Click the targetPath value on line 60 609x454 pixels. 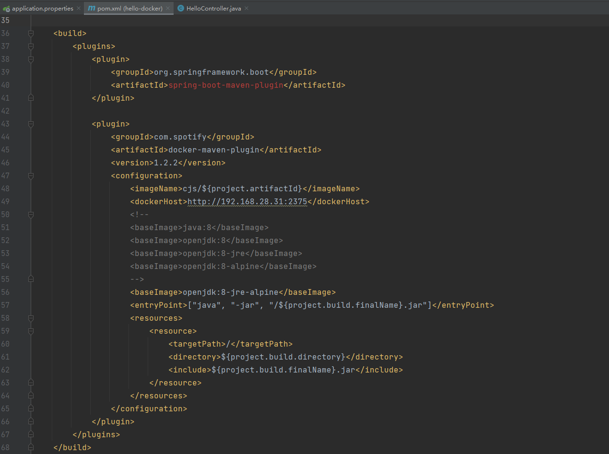click(228, 344)
